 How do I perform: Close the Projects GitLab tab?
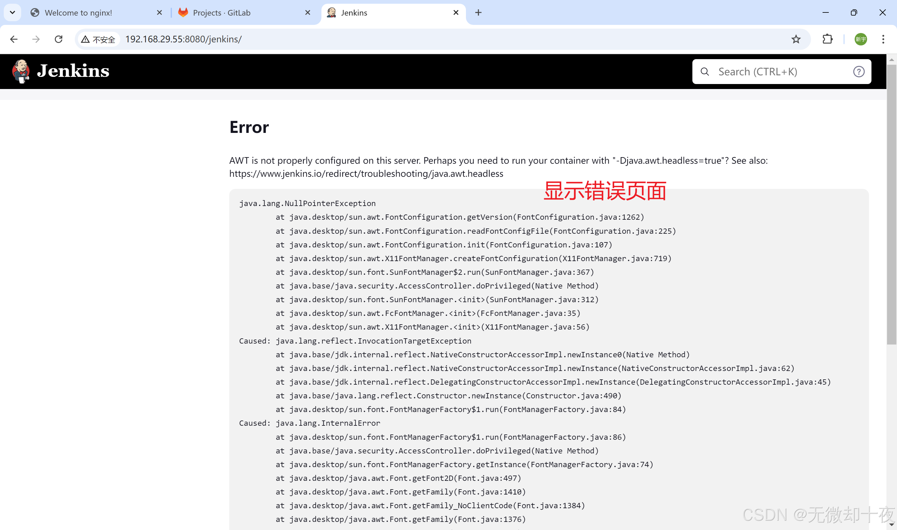point(308,13)
